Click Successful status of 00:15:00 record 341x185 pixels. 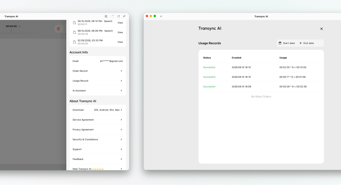click(209, 68)
